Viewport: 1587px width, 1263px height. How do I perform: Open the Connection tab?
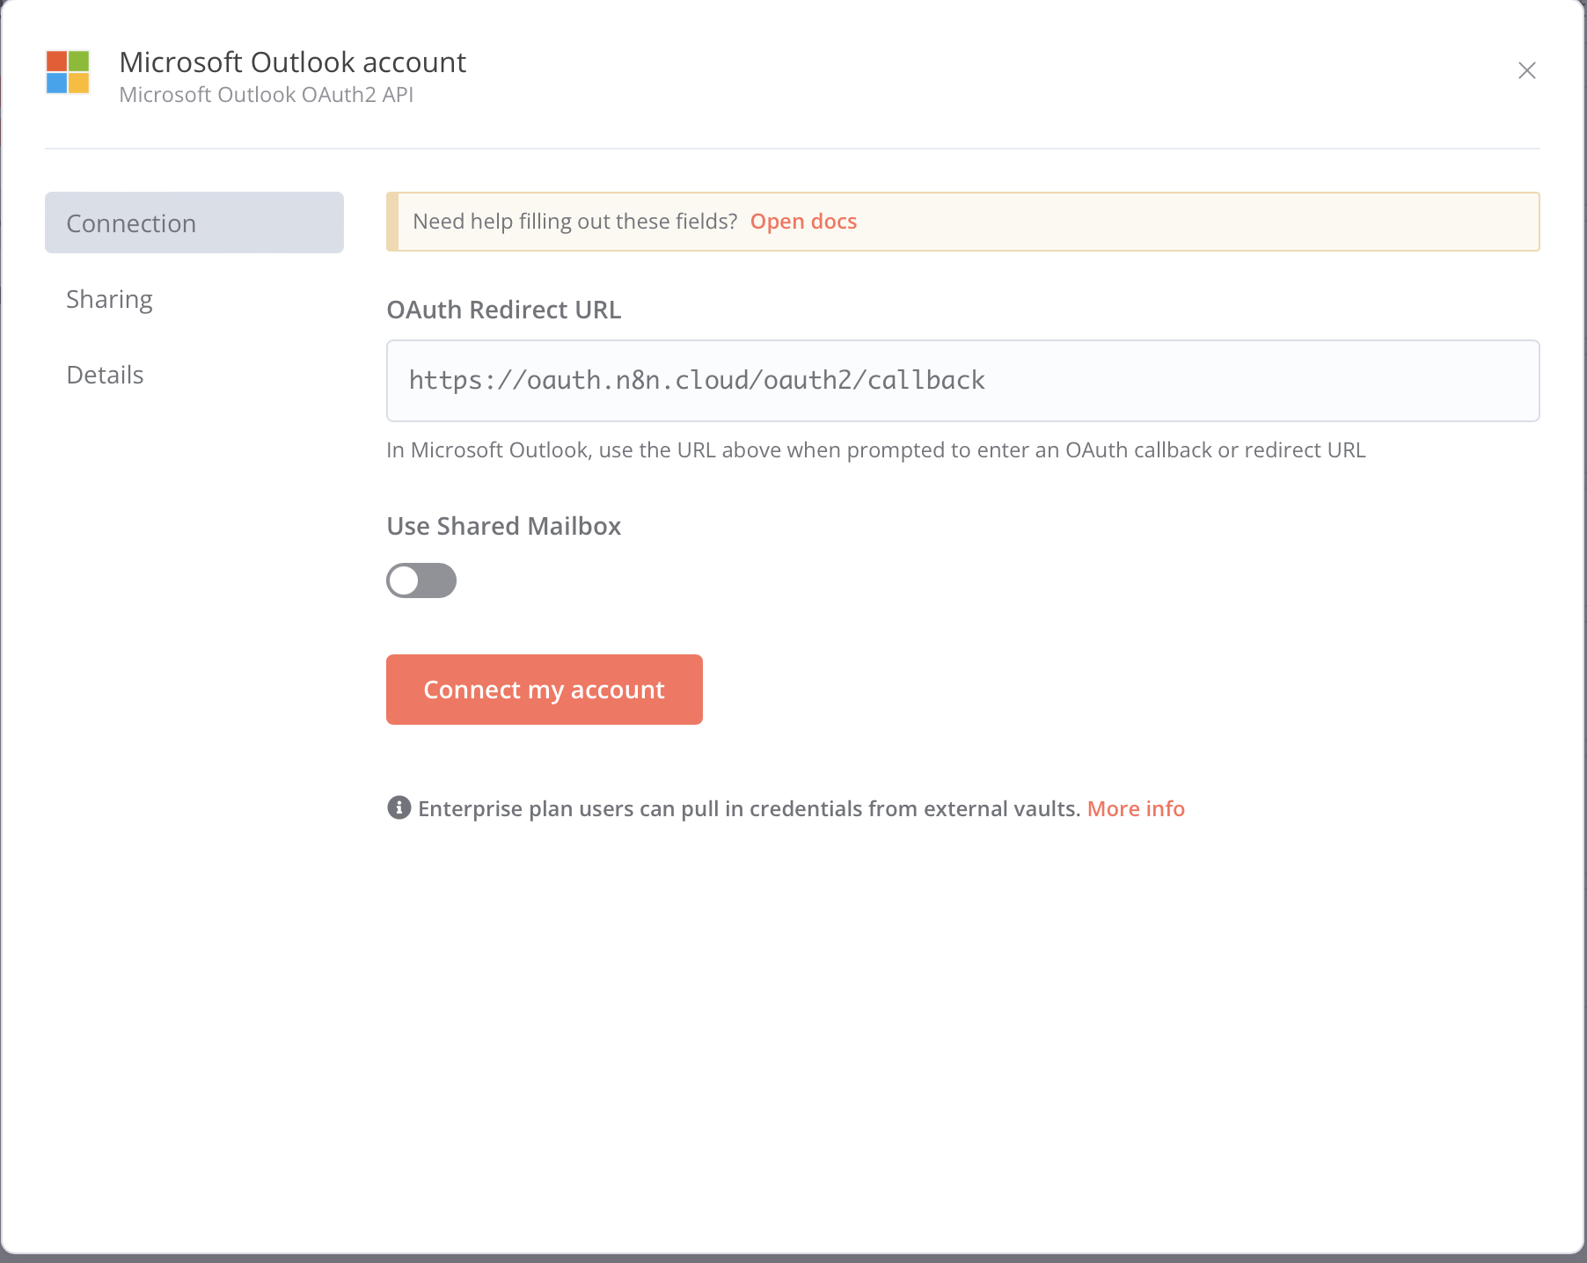(194, 223)
